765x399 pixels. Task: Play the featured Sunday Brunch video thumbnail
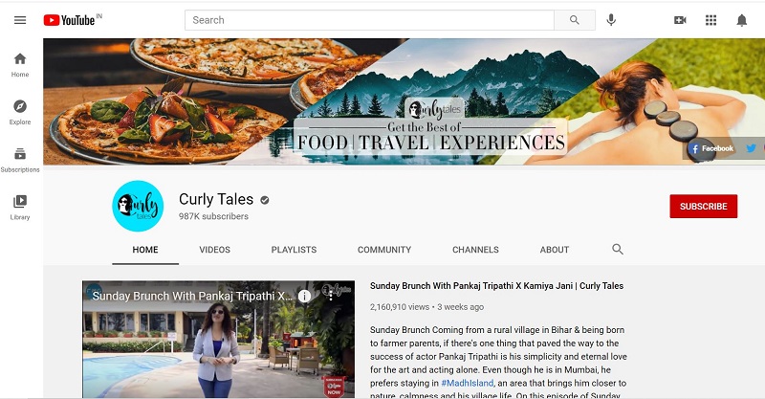219,339
